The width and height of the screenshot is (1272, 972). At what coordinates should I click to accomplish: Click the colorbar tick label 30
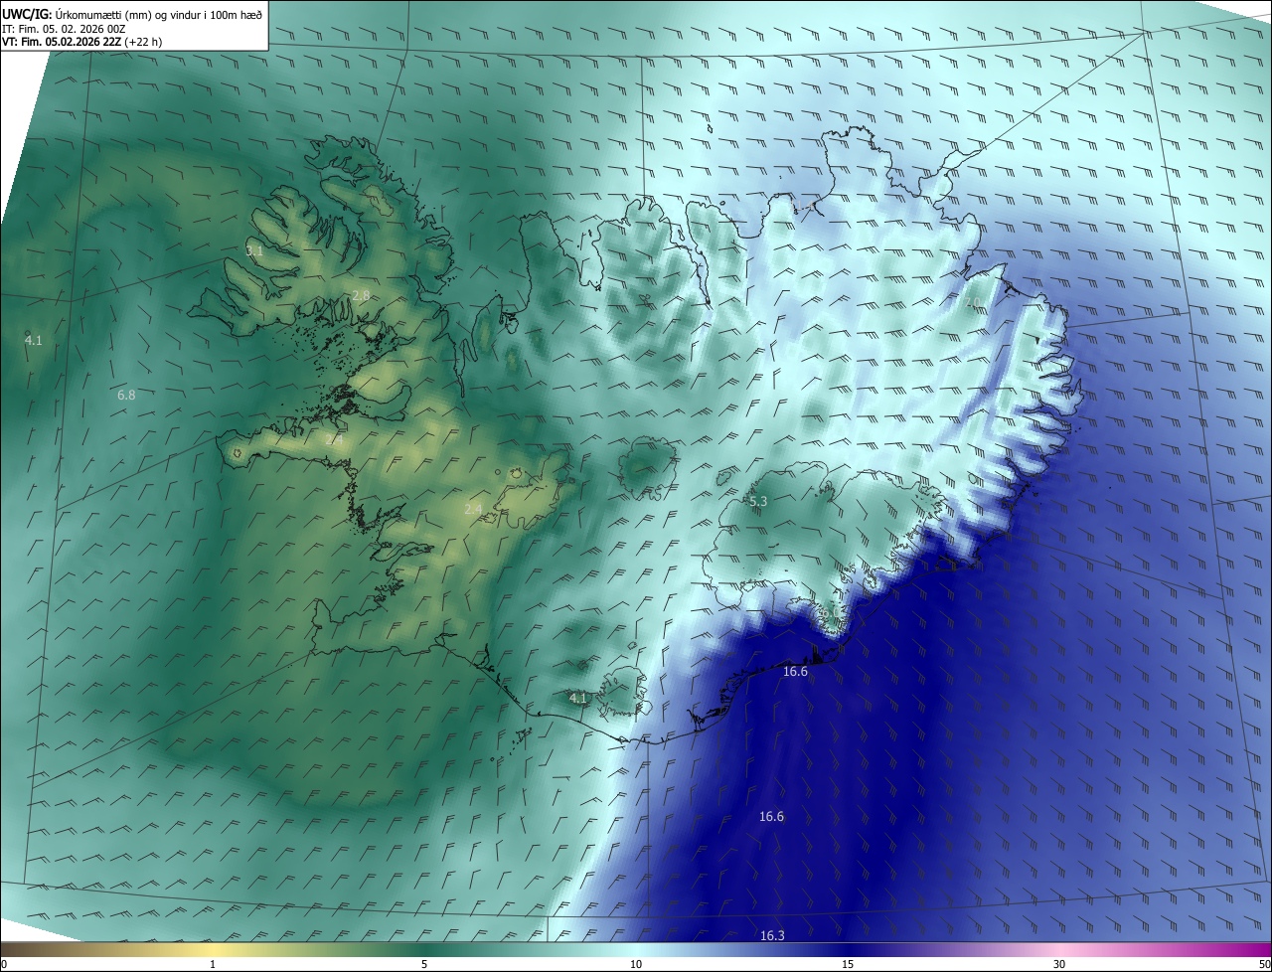1059,964
